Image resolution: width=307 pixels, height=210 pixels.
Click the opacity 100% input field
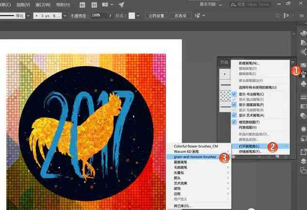(x=99, y=16)
